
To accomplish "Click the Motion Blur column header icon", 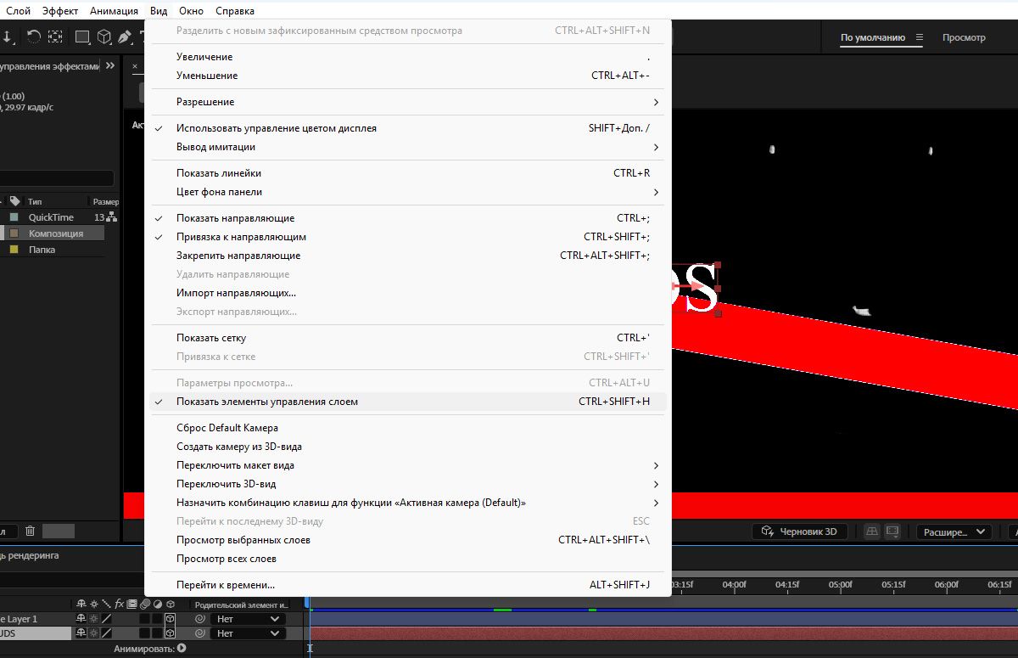I will pos(145,605).
